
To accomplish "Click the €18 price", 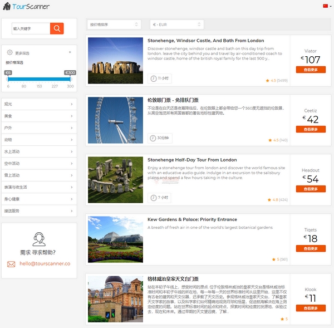I will click(x=311, y=238).
